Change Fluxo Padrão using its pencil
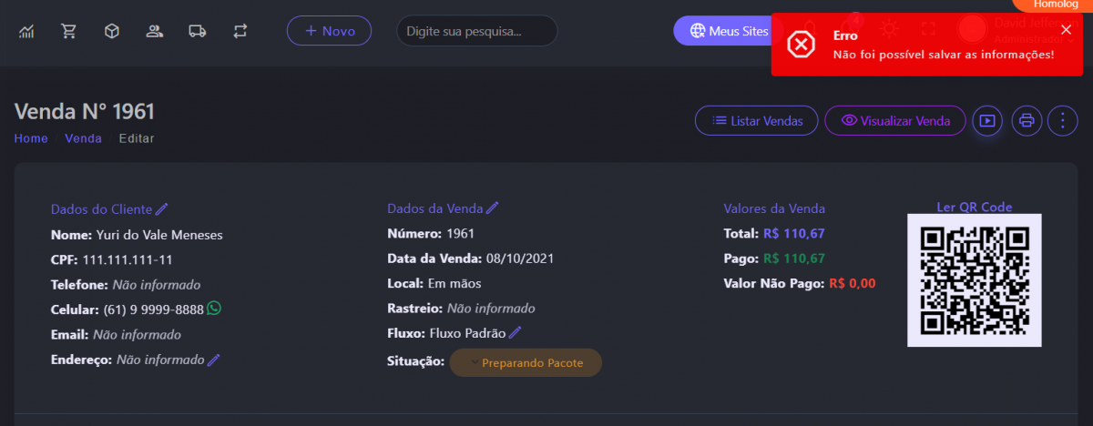Screen dimensions: 1093x426 coord(516,333)
